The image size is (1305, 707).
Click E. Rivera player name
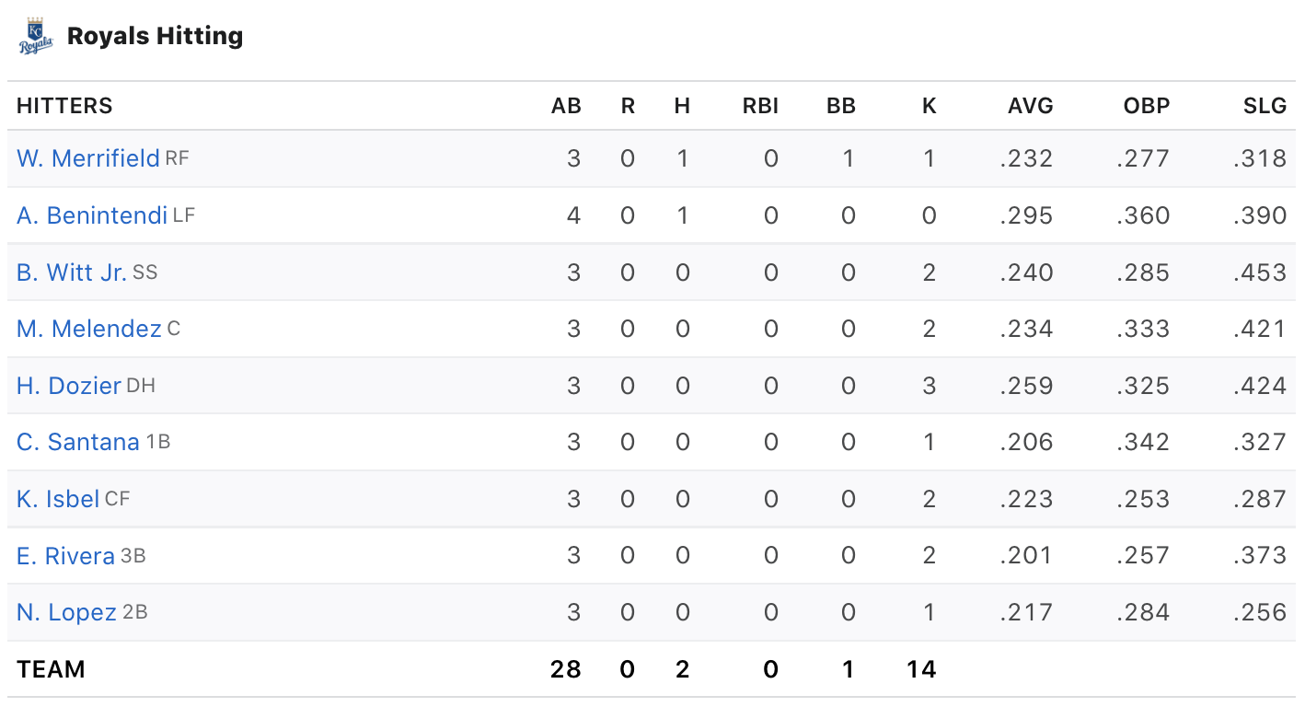[65, 556]
